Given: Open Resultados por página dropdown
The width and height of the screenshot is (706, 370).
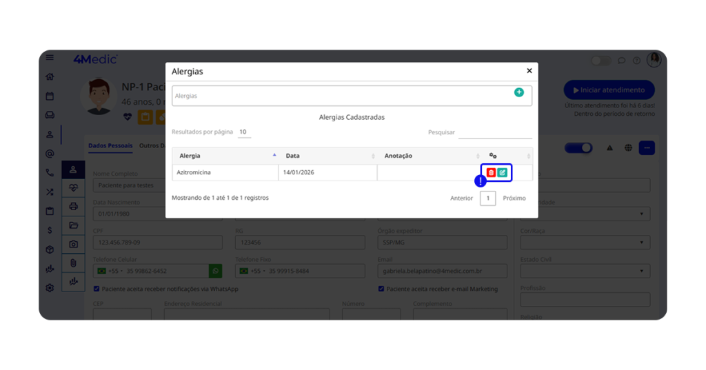Looking at the screenshot, I should click(x=243, y=132).
